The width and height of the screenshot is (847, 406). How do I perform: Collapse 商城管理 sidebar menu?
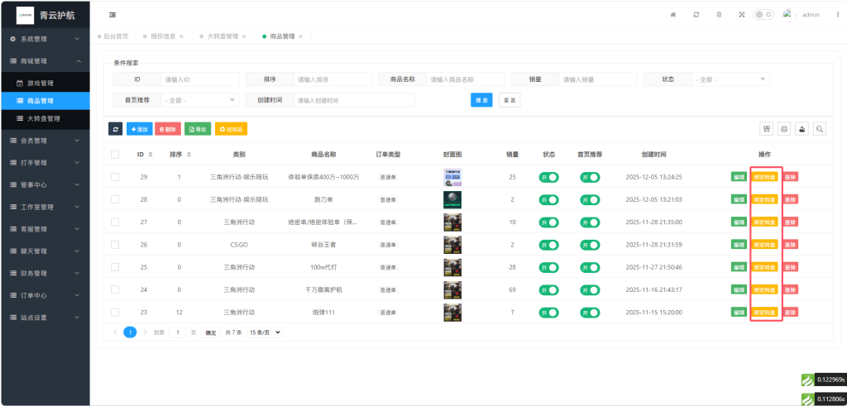click(x=45, y=61)
